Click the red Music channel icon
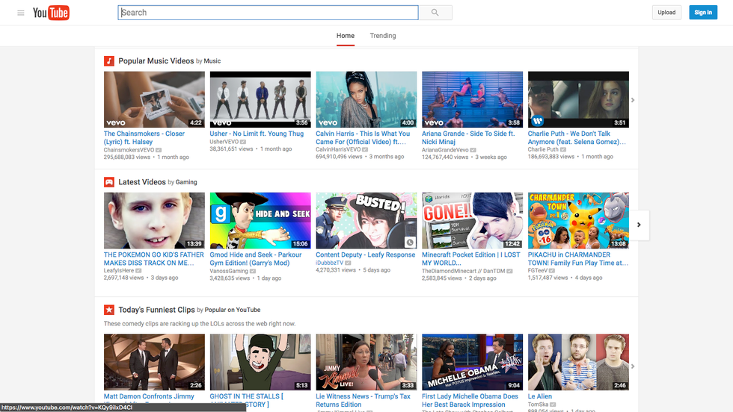The width and height of the screenshot is (733, 412). pos(109,61)
